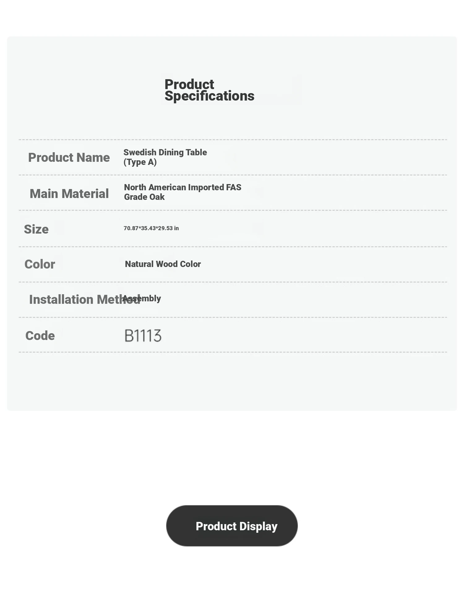Click divider between Product Name and Main Material
The image size is (464, 594).
pyautogui.click(x=233, y=175)
